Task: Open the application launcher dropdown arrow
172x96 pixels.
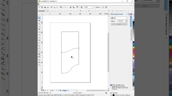Action: (x=79, y=7)
